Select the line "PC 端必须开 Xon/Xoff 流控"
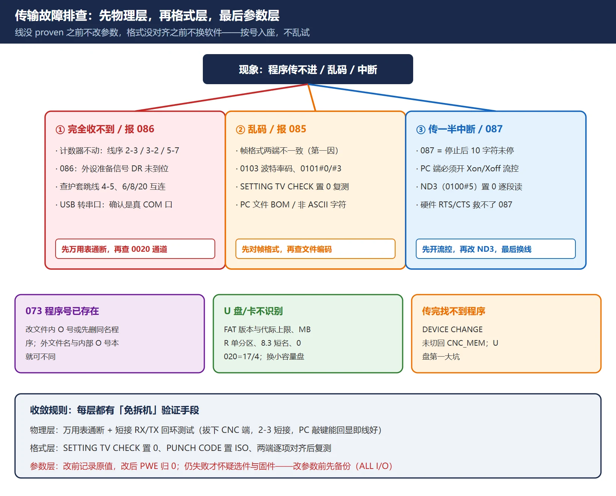Screen dimensions: 616x496 (x=467, y=169)
